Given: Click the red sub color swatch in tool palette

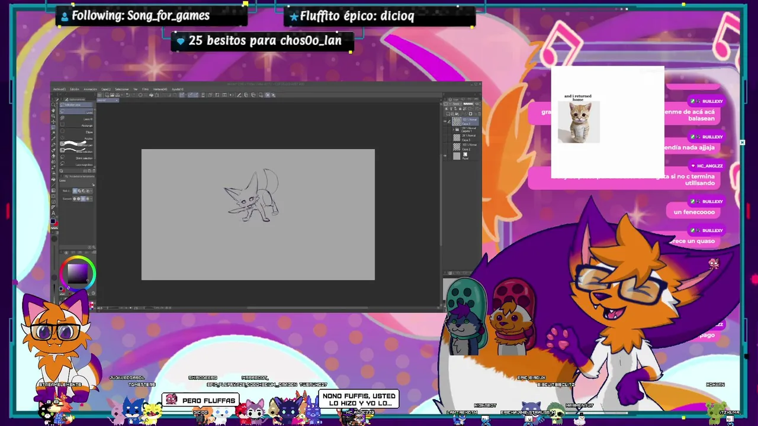Looking at the screenshot, I should [x=56, y=224].
